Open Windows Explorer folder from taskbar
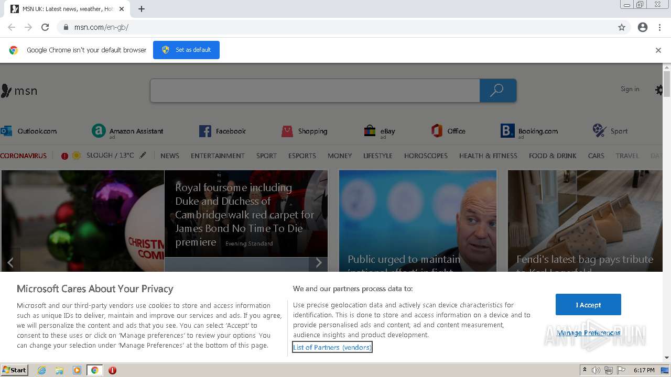 (x=59, y=370)
